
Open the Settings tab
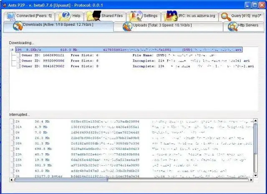point(144,17)
